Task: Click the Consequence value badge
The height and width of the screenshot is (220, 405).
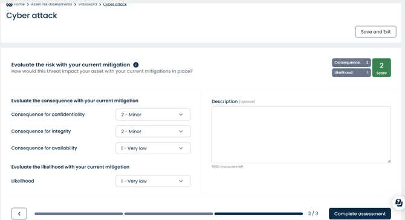Action: click(x=351, y=63)
